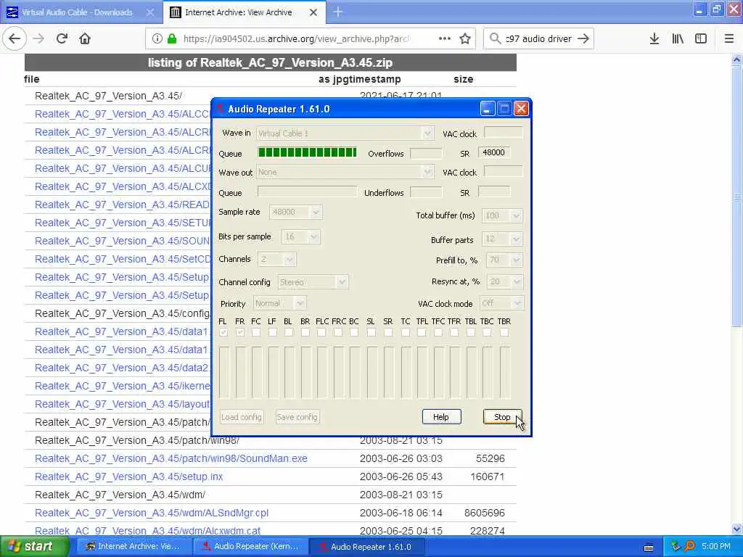Click the Audio Repeater title bar icon
Viewport: 743px width, 557px height.
pyautogui.click(x=221, y=109)
